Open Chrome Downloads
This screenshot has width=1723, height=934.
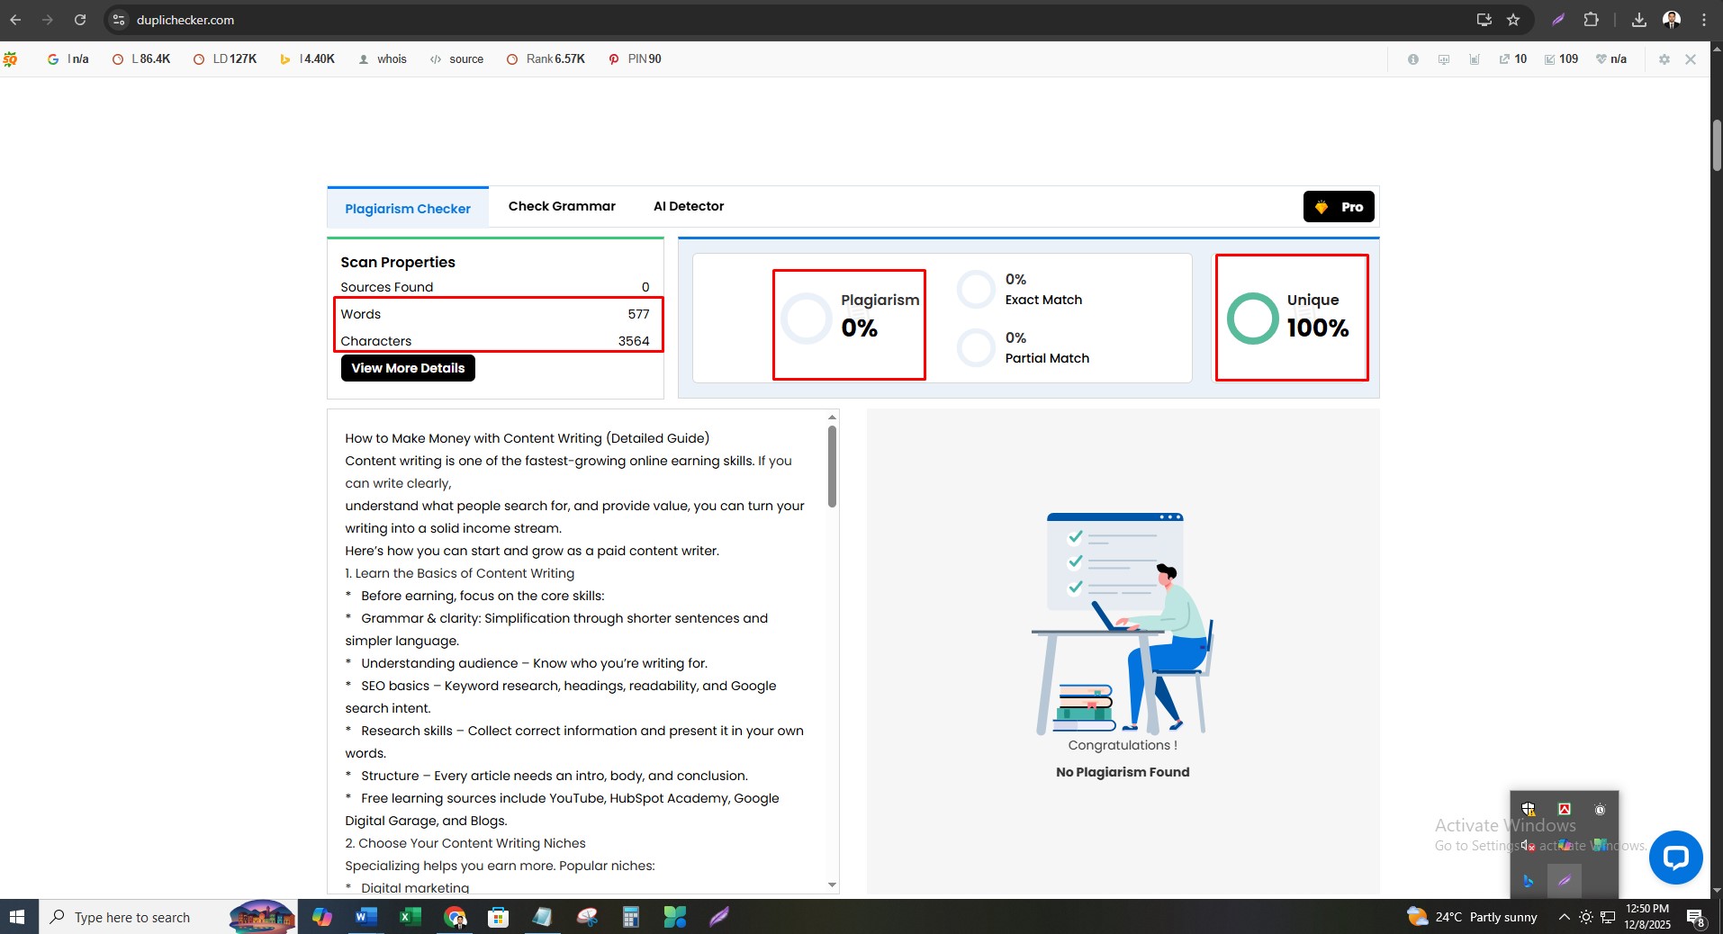click(x=1639, y=19)
